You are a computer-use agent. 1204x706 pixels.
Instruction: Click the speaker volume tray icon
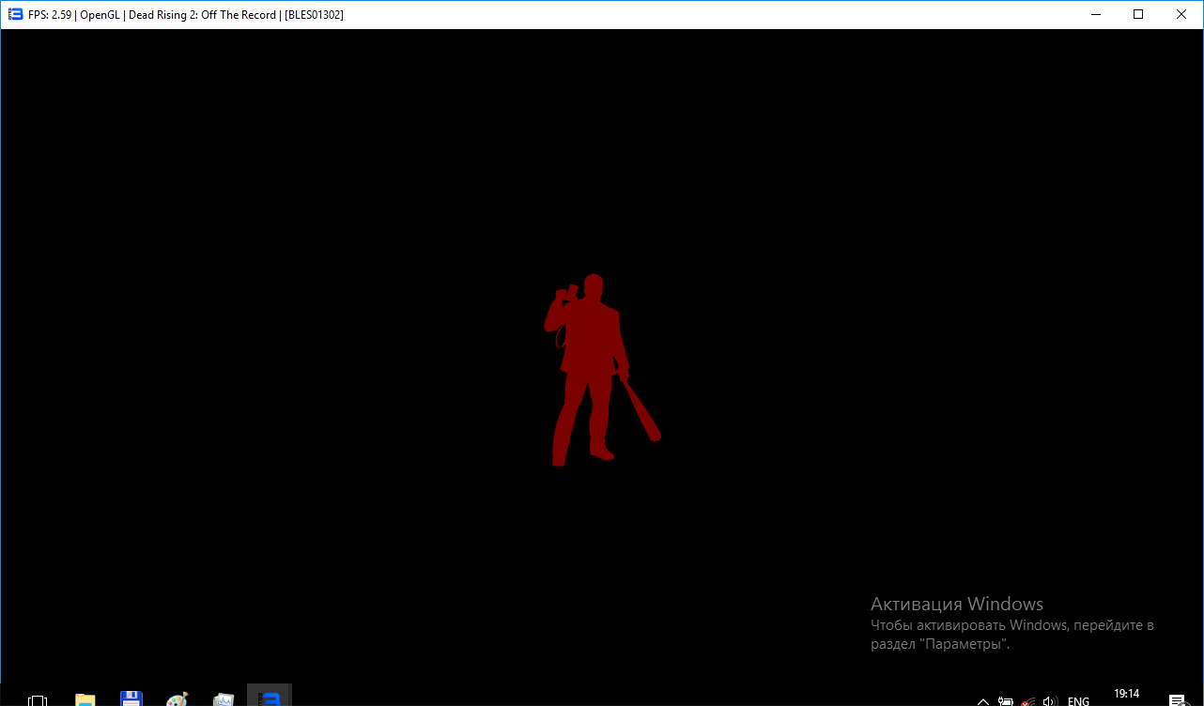click(x=1051, y=701)
